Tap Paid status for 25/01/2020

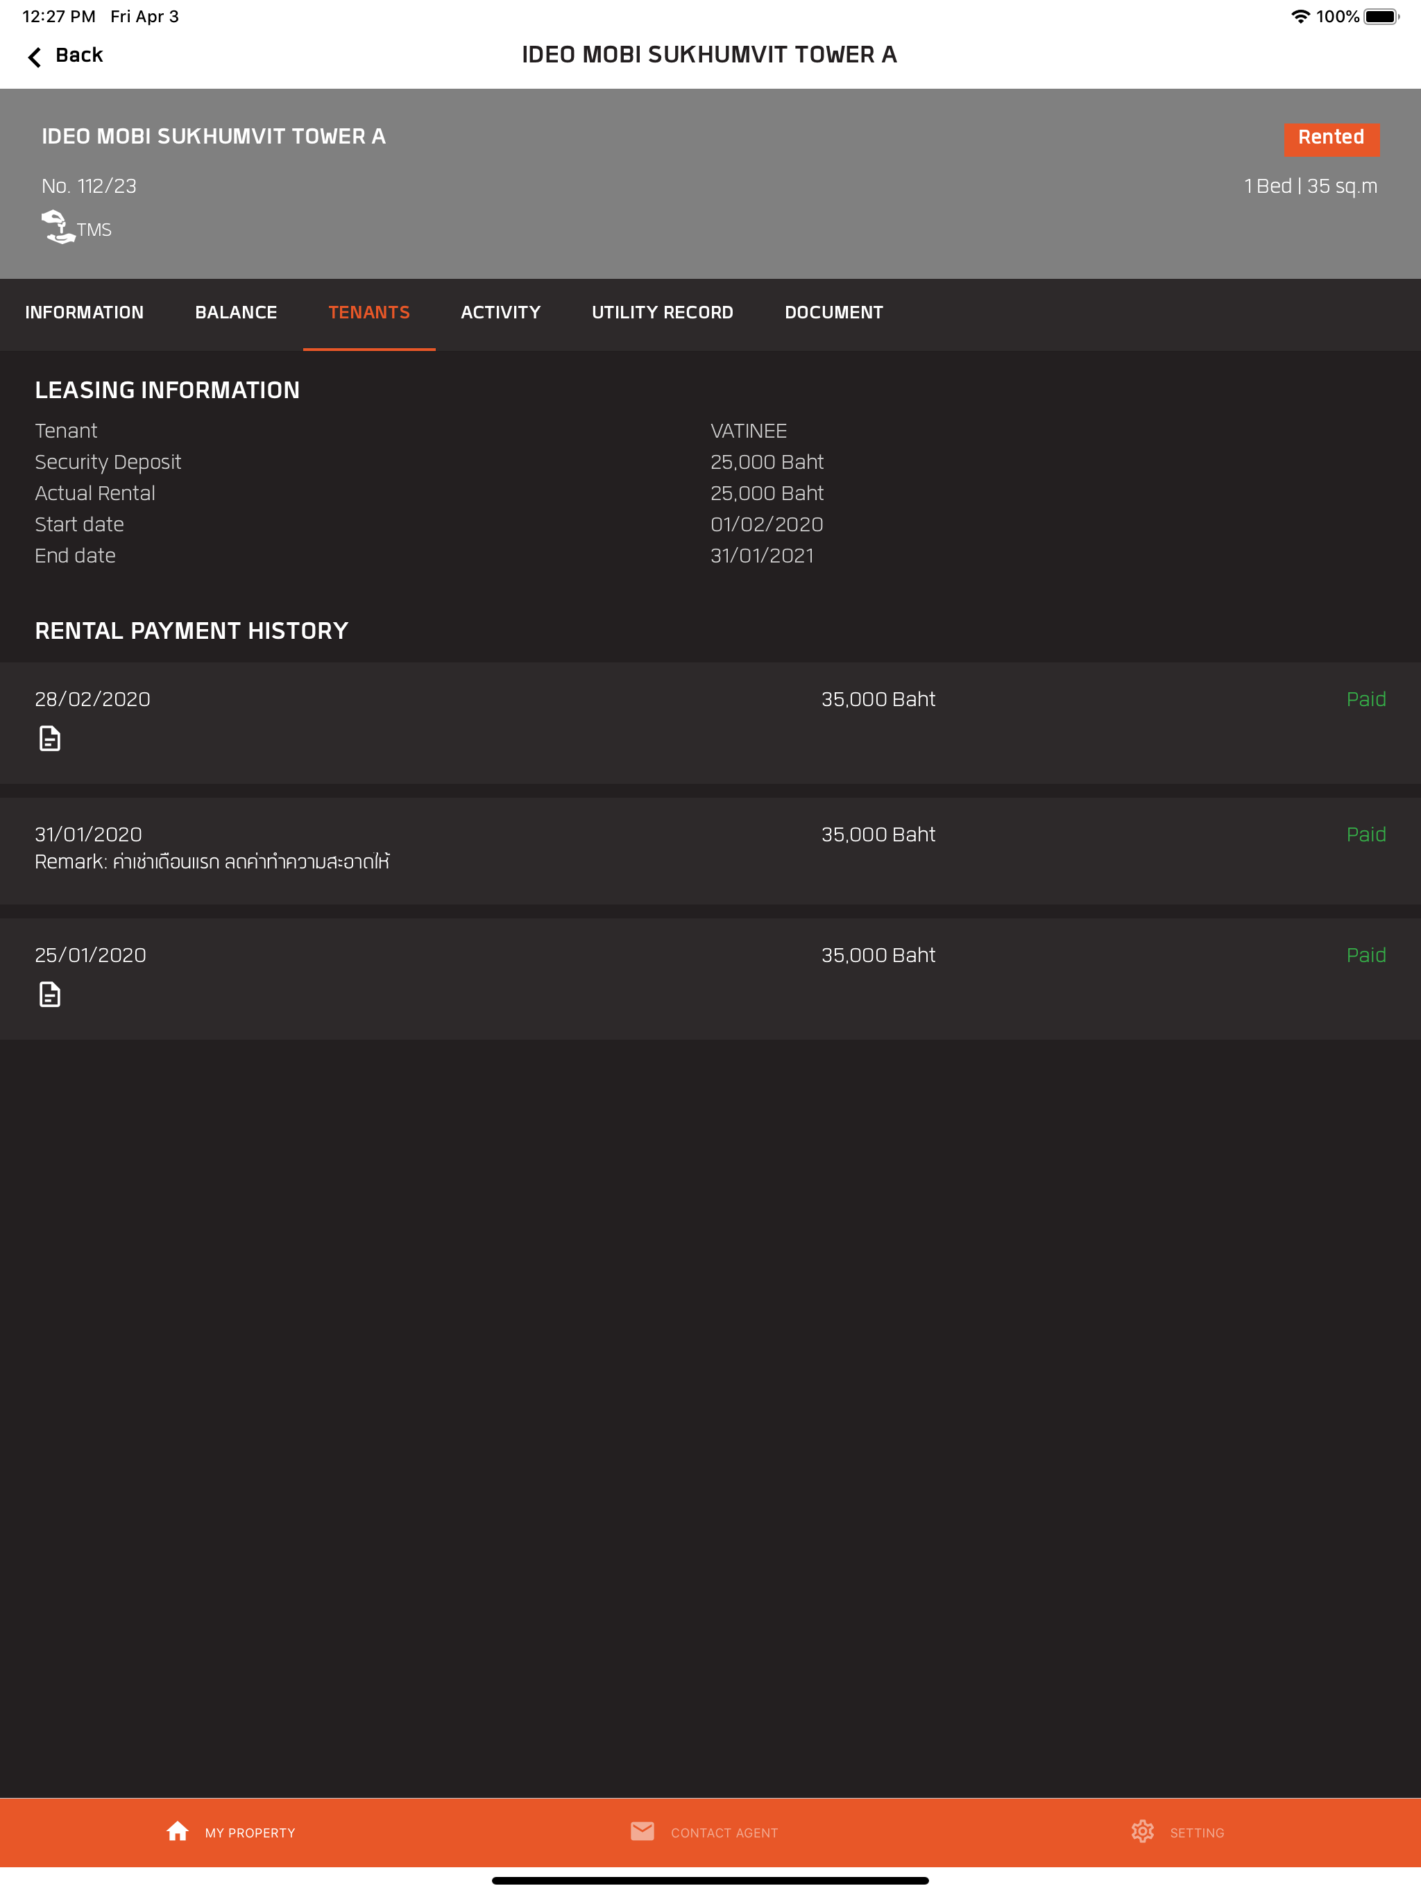click(x=1365, y=955)
